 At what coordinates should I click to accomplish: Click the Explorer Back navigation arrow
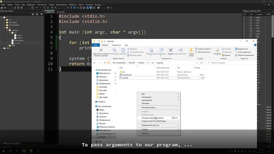(95, 63)
